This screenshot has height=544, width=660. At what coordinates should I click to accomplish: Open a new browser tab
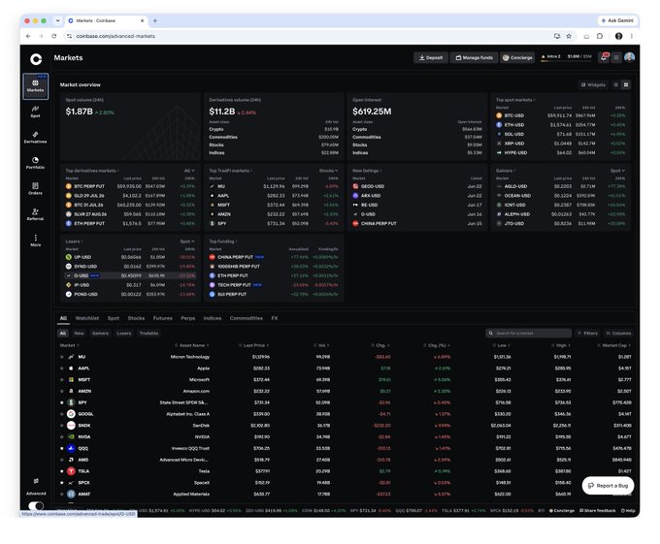tap(155, 20)
